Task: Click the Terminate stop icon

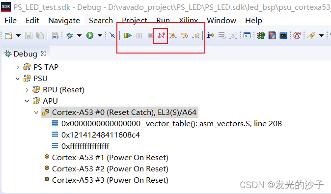Action: coord(150,35)
